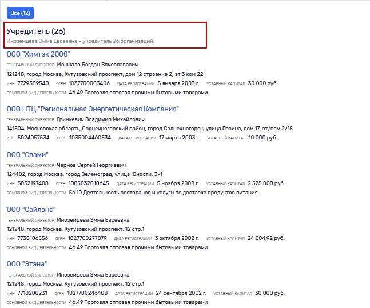Click the Солнечногорск address line

point(150,129)
